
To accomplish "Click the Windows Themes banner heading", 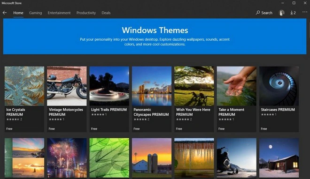I will click(155, 30).
